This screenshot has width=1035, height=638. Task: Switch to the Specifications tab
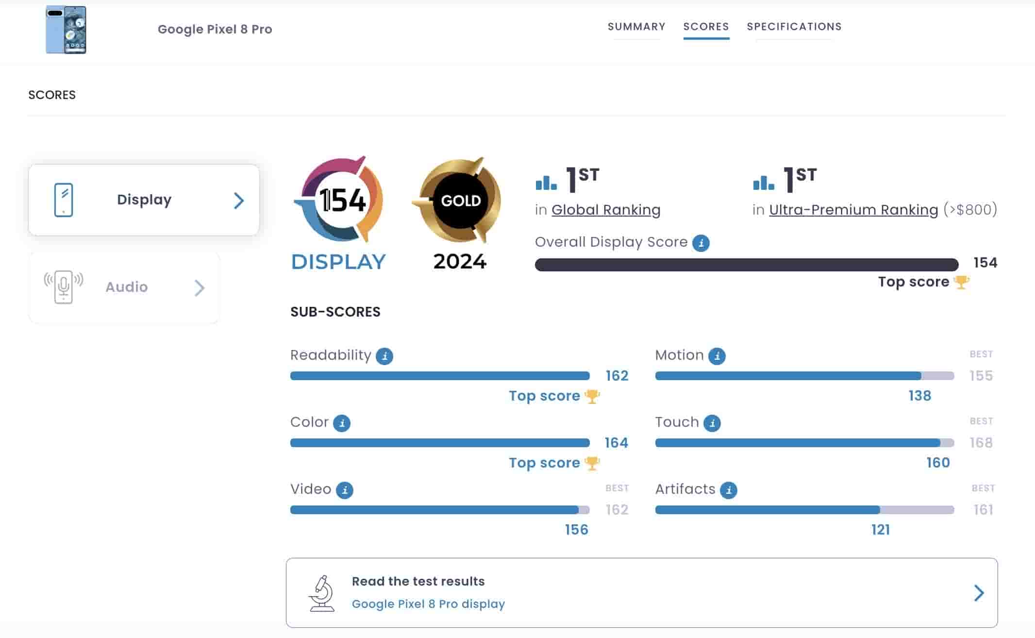794,27
